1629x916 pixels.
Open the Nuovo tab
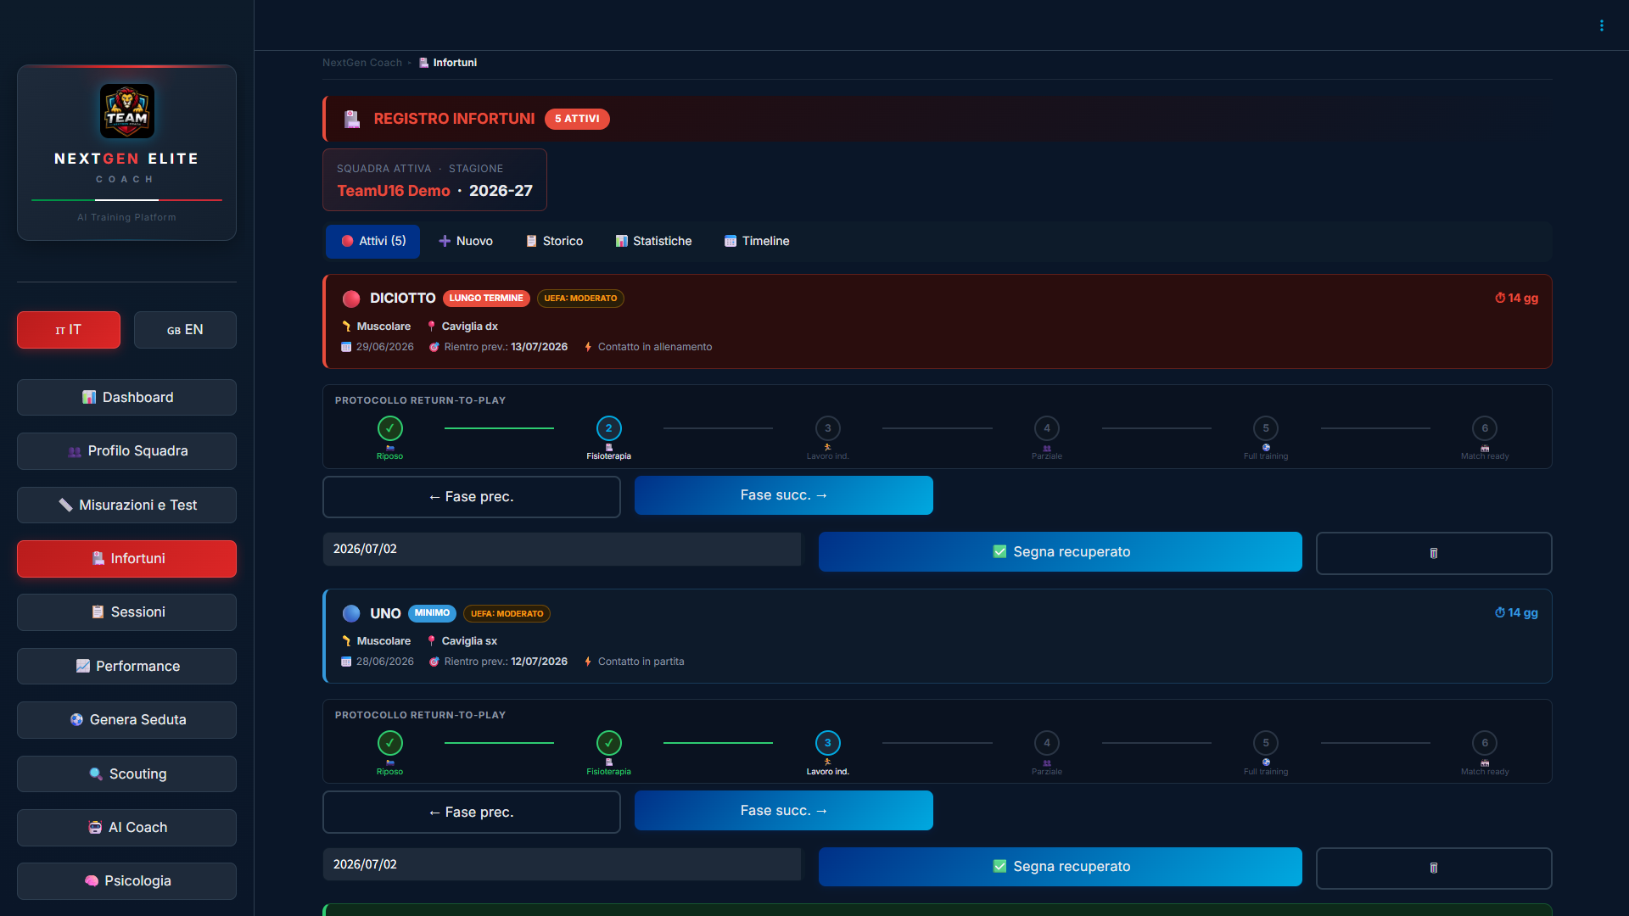point(466,241)
